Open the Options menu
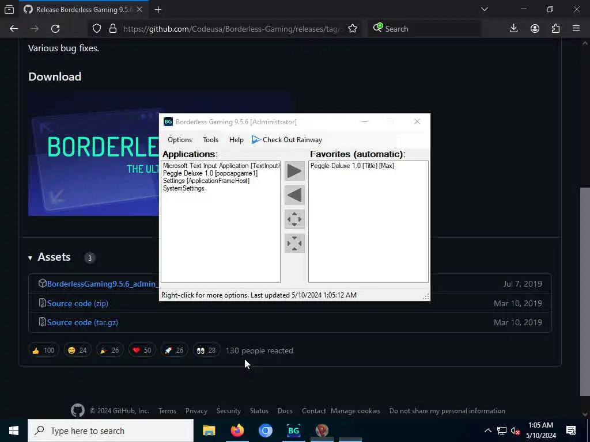Screen dimensions: 590x442 180,140
